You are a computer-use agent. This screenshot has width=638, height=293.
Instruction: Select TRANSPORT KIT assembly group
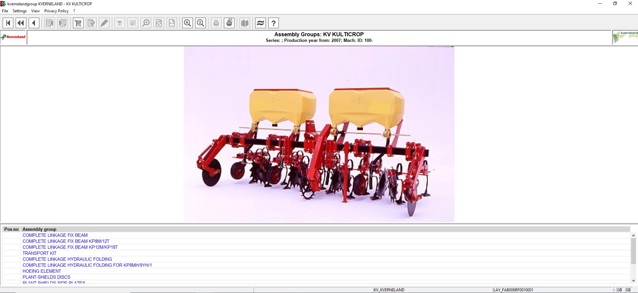coord(39,253)
